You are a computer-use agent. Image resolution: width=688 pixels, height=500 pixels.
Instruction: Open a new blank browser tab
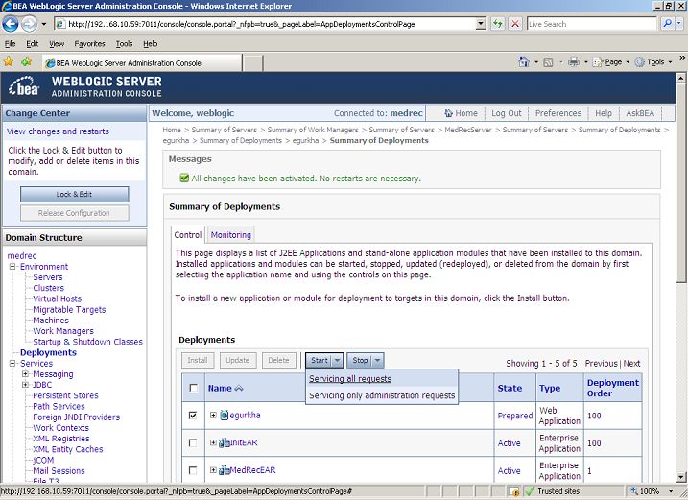pos(252,63)
